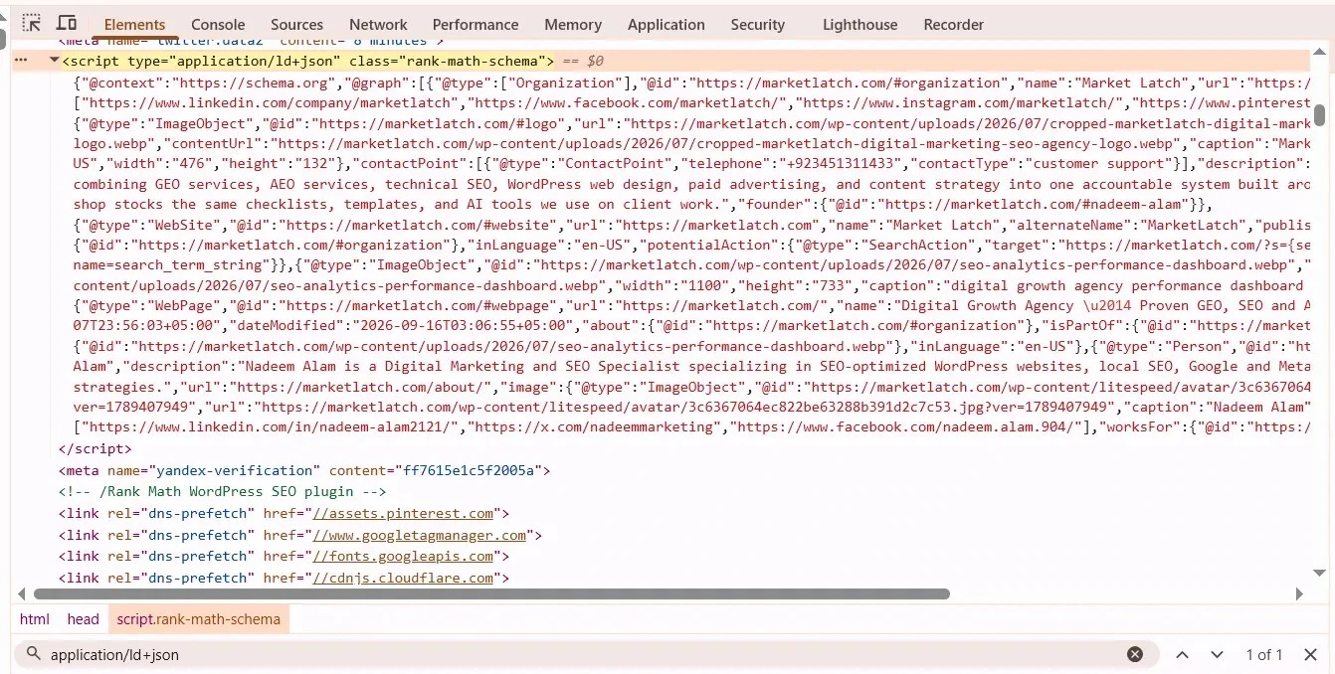Select the script application/ld+json opening tag
This screenshot has height=674, width=1335.
307,61
